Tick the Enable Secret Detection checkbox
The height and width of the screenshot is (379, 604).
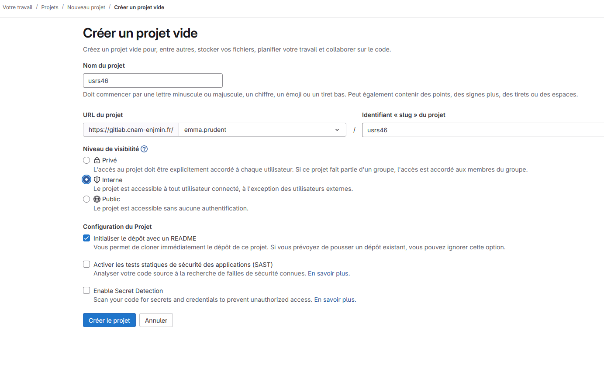pyautogui.click(x=86, y=290)
